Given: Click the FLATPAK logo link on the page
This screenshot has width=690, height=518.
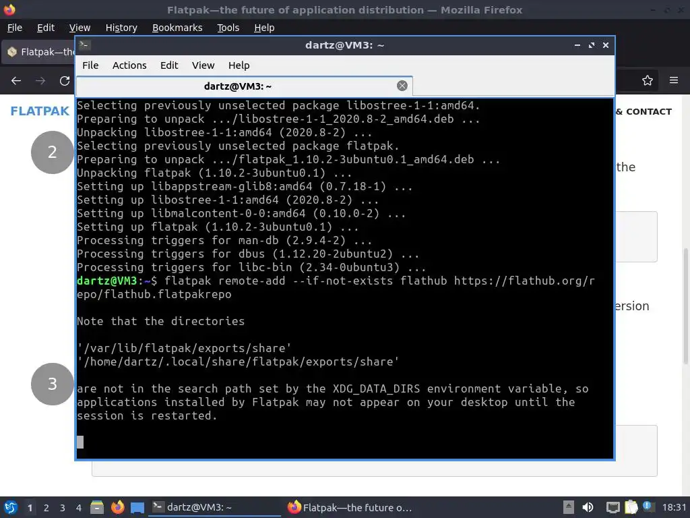Looking at the screenshot, I should [40, 111].
